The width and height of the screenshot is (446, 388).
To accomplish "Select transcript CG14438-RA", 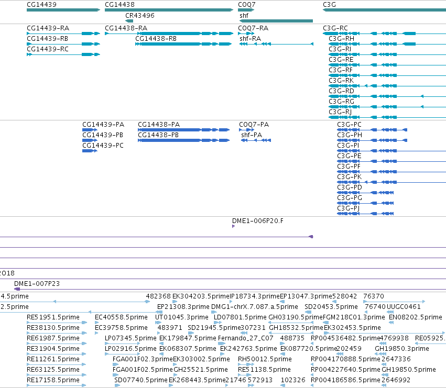I will point(126,28).
